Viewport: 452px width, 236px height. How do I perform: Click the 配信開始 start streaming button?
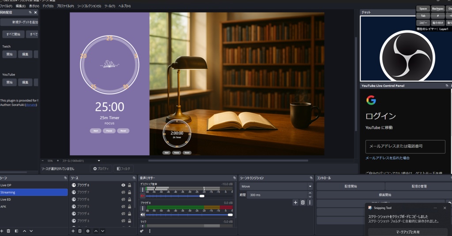pos(350,187)
